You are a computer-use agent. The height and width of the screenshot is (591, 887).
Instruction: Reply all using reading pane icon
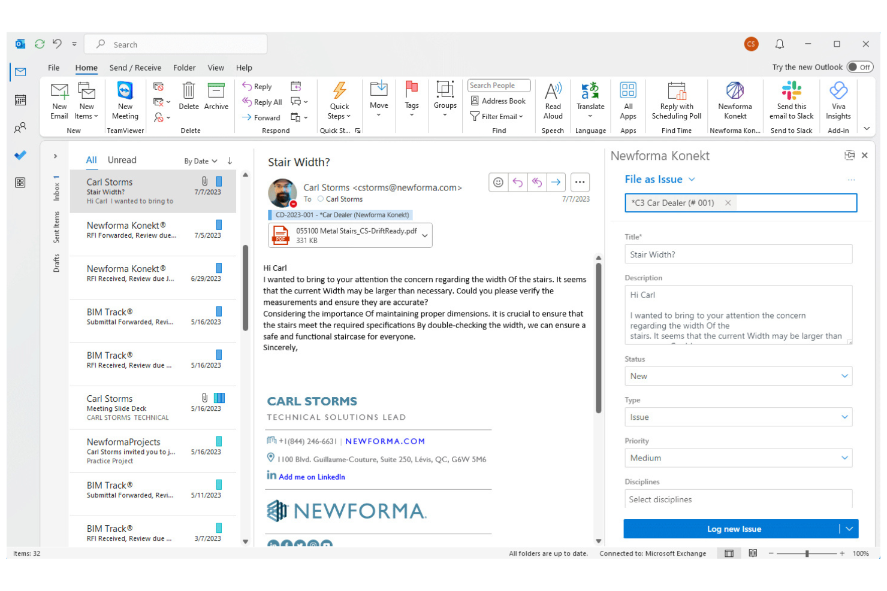click(537, 182)
